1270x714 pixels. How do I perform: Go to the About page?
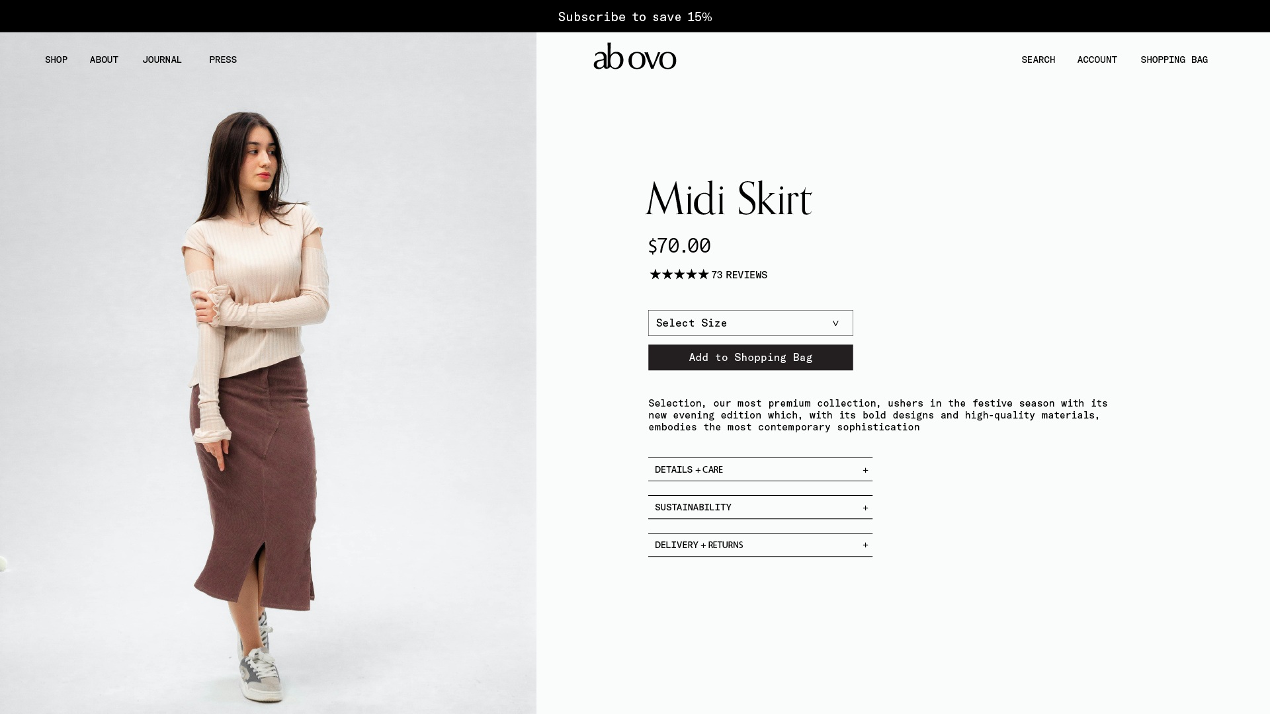pos(104,59)
